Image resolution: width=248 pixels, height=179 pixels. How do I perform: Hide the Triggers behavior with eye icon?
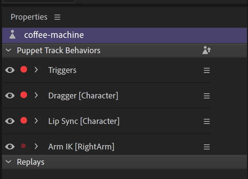[10, 70]
